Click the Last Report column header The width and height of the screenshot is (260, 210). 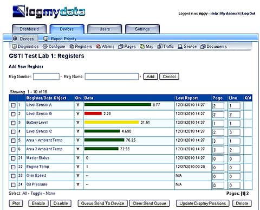pyautogui.click(x=187, y=98)
